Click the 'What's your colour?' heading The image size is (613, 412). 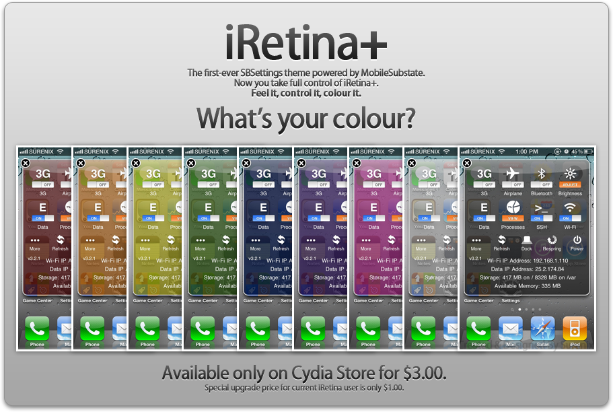(305, 118)
